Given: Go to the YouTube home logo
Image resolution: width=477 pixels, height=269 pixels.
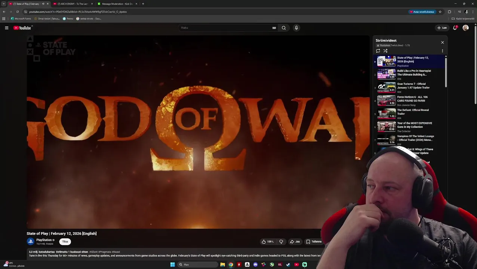Looking at the screenshot, I should point(22,28).
